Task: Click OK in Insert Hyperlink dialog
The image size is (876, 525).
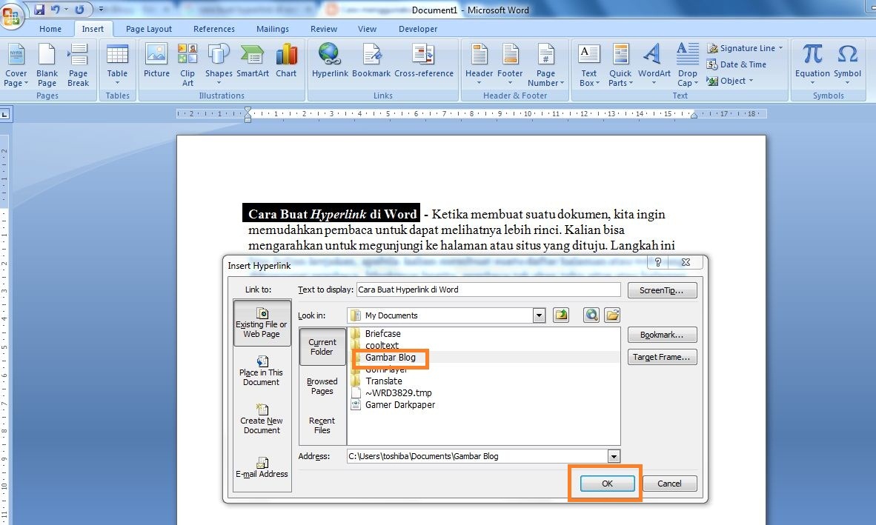Action: coord(607,484)
